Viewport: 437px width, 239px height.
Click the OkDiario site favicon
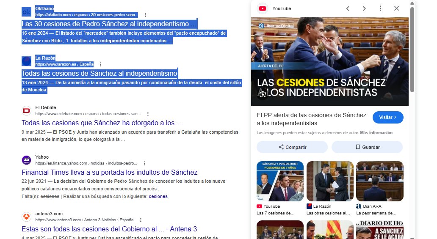point(27,12)
